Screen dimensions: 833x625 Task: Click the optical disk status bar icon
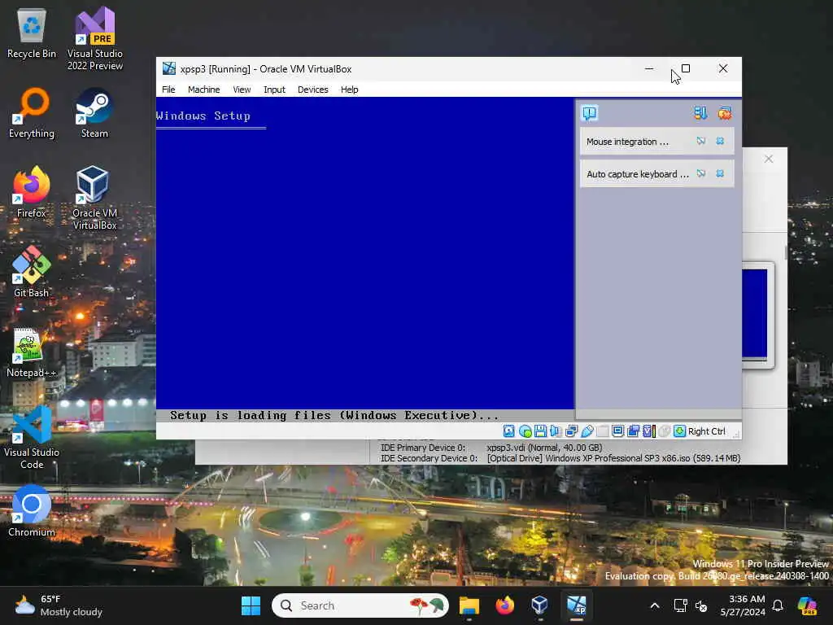(x=525, y=431)
